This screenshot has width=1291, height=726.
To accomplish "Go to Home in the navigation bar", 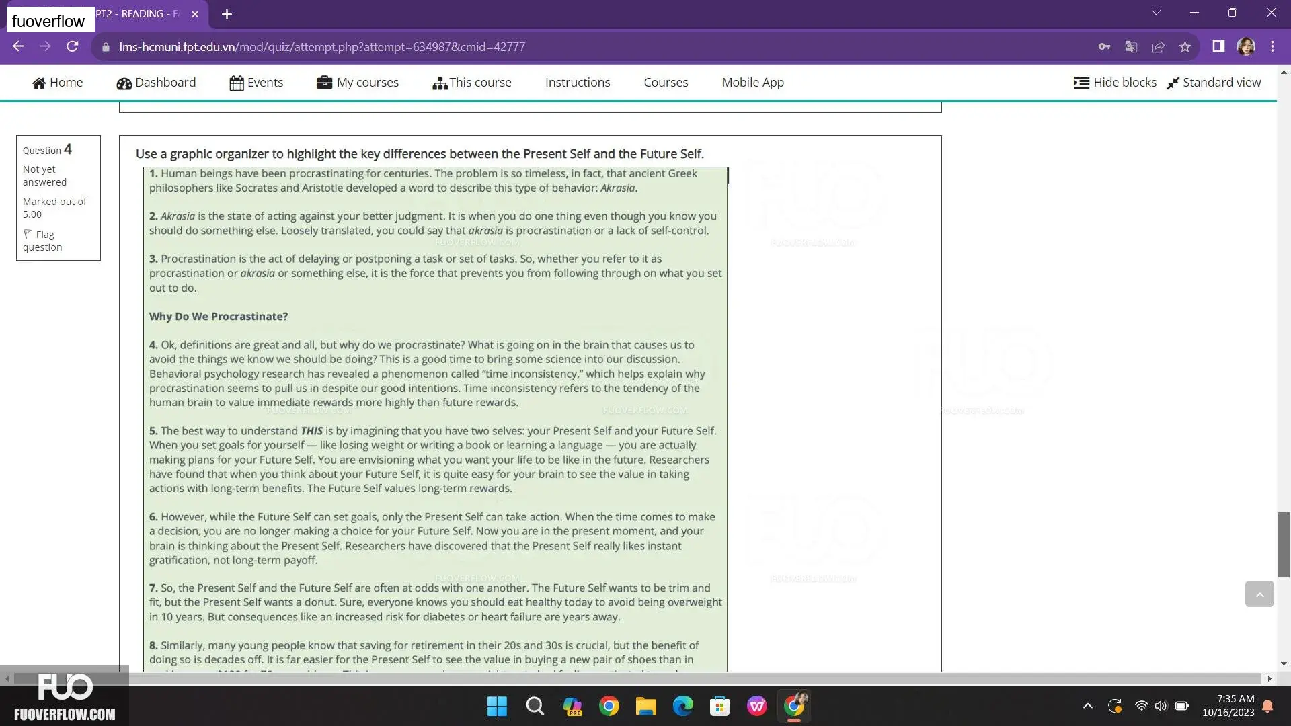I will point(58,83).
